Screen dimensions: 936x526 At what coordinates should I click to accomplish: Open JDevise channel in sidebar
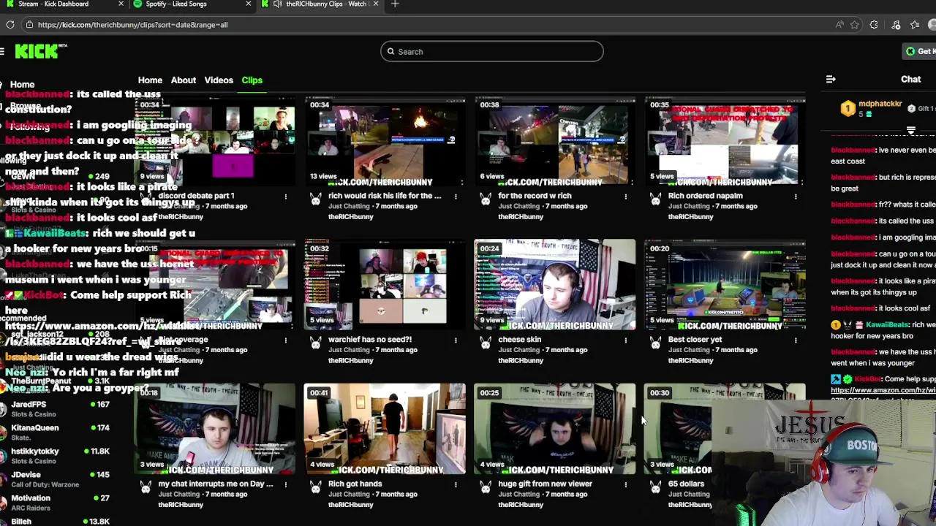pos(55,479)
